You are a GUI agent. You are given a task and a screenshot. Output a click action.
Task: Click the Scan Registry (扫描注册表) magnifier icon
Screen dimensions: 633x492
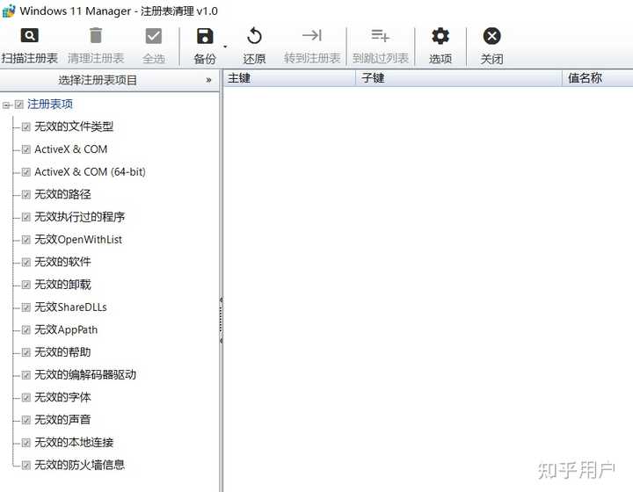30,35
